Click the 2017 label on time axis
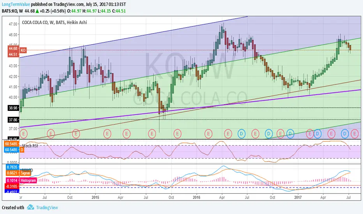 coord(298,197)
